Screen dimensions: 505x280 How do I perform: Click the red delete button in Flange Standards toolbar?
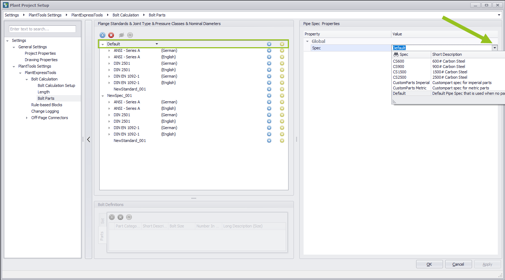[x=111, y=35]
